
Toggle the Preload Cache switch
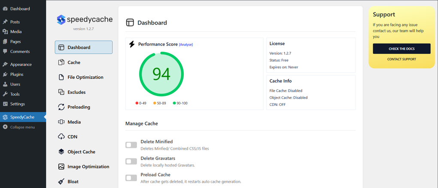[x=131, y=178]
